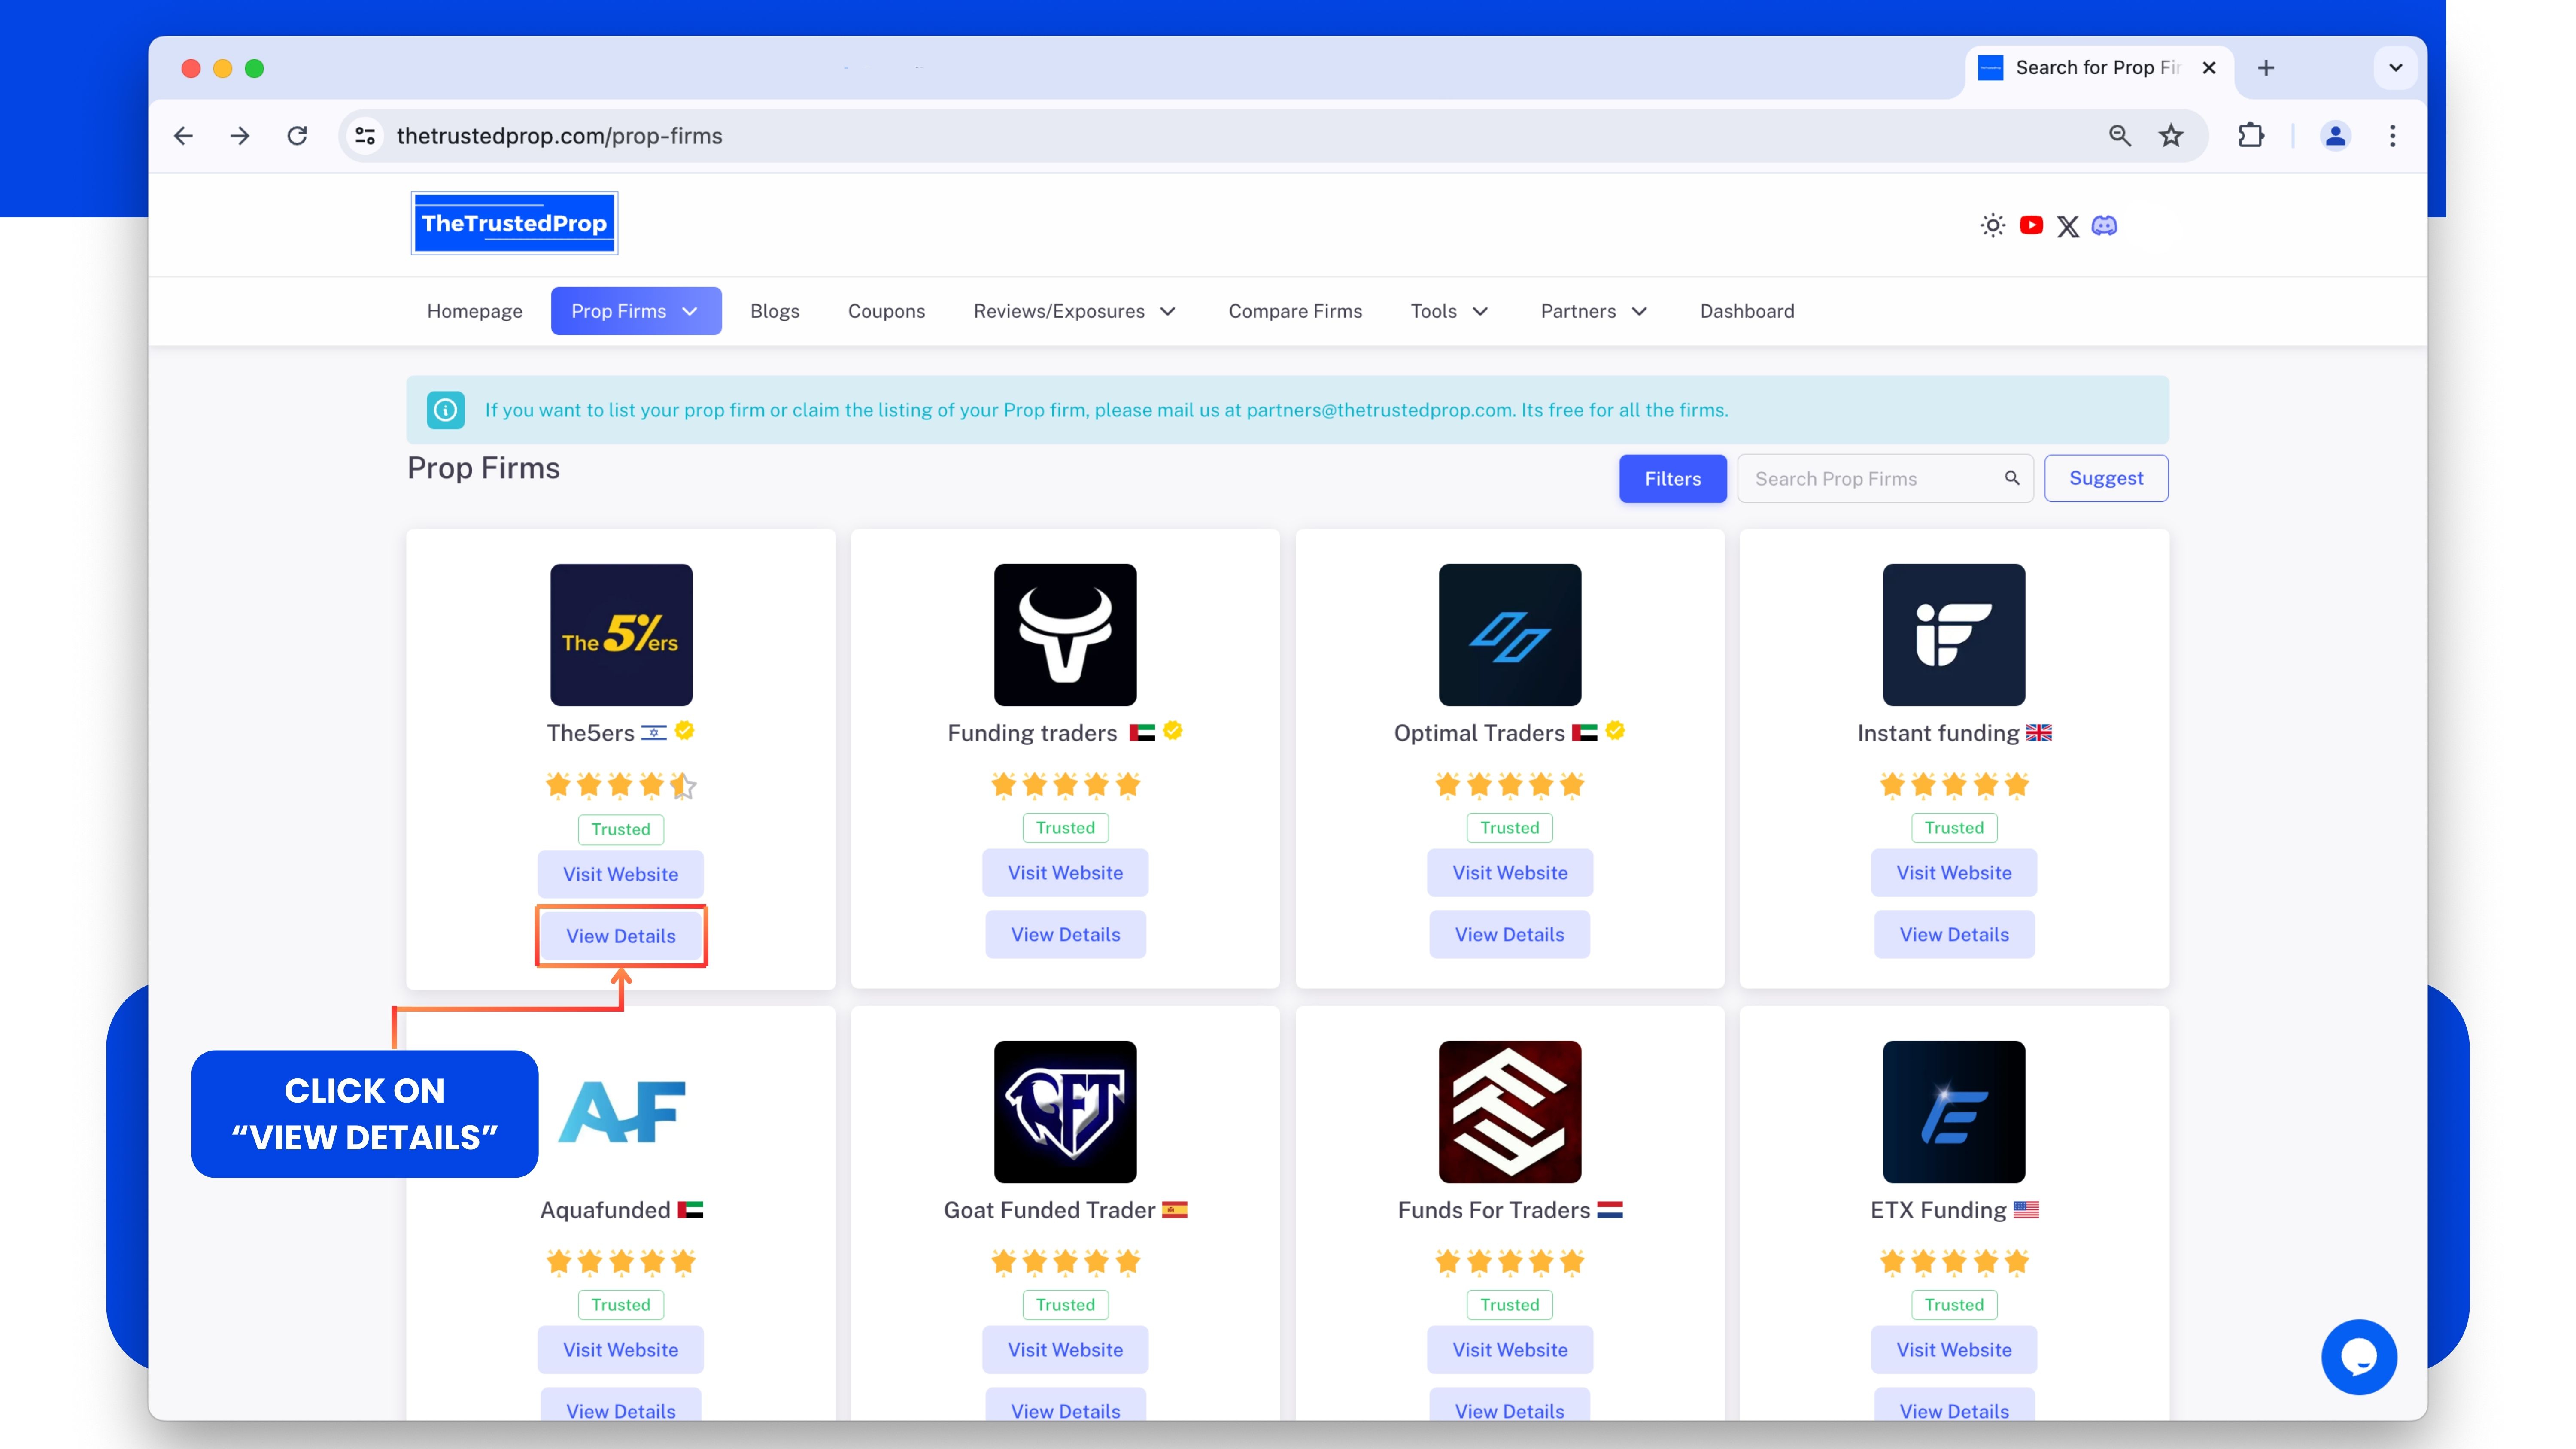View Details for The5ers
The image size is (2576, 1449).
click(621, 936)
